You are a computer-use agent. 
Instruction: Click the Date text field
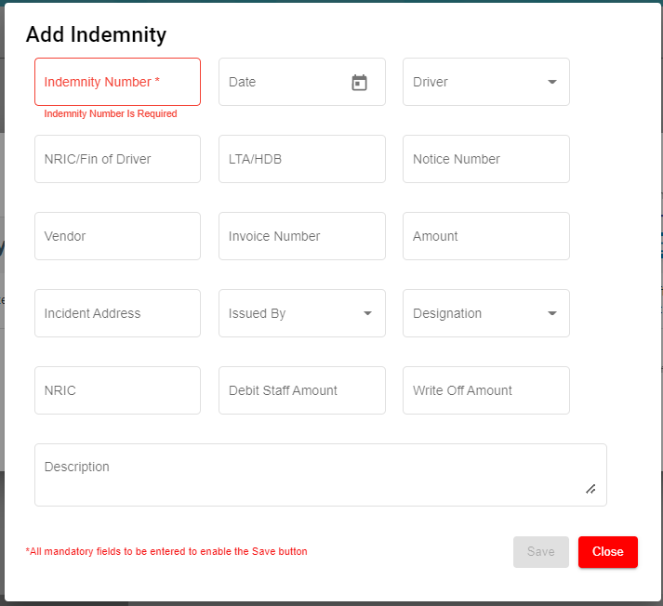coord(279,82)
